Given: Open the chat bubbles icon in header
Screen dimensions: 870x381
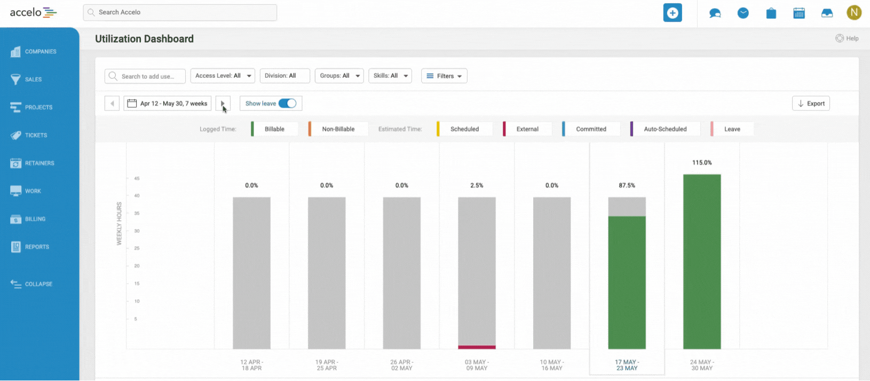Looking at the screenshot, I should 715,13.
